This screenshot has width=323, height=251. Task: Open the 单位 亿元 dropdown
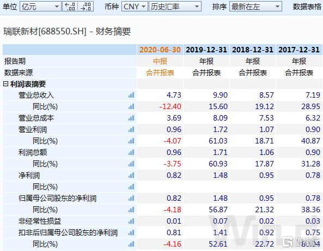point(40,7)
